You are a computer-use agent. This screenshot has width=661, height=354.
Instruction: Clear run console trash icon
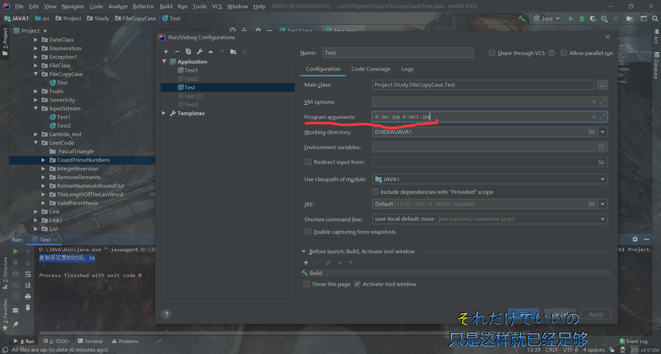(x=28, y=308)
